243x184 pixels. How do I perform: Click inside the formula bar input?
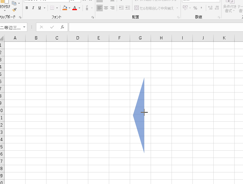[154, 27]
